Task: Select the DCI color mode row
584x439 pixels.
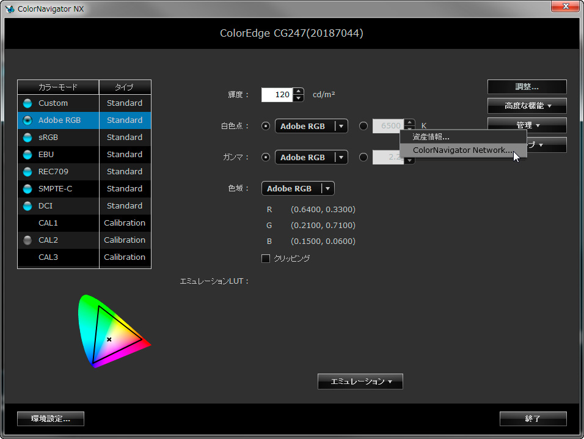Action: pos(84,206)
